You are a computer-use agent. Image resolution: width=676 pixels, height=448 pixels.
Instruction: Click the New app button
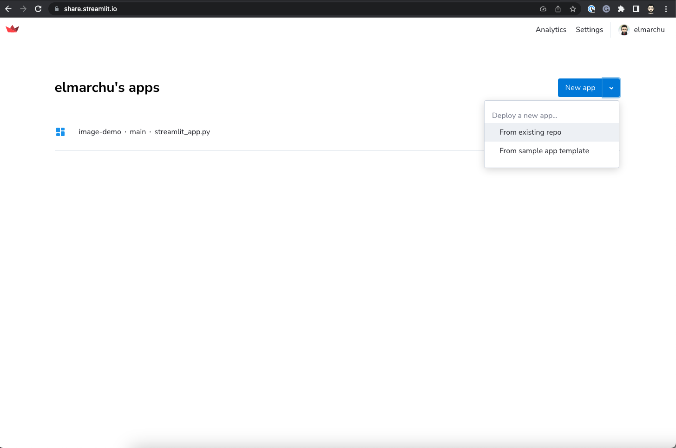pyautogui.click(x=579, y=87)
